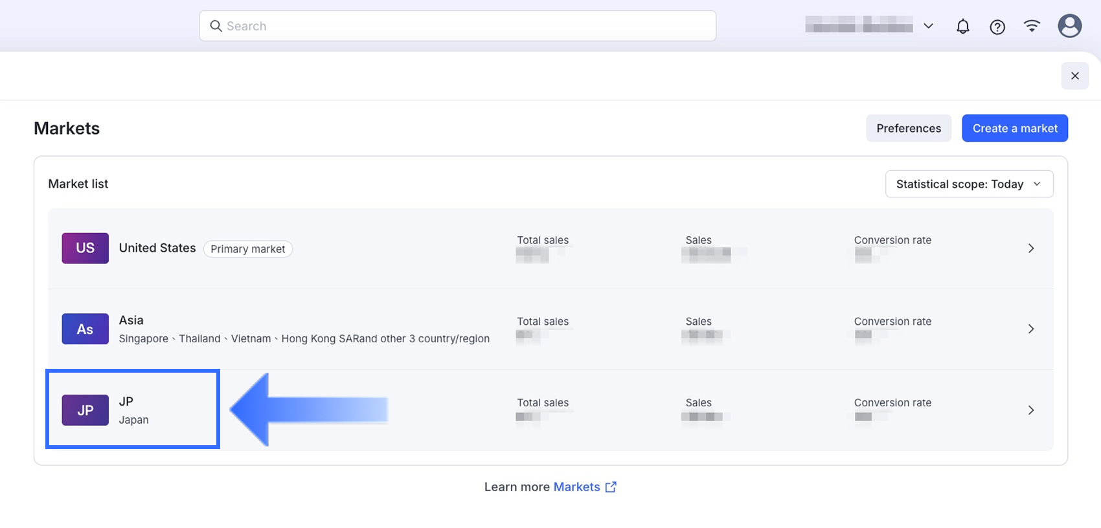Open the help question mark icon
The height and width of the screenshot is (528, 1101).
point(997,27)
